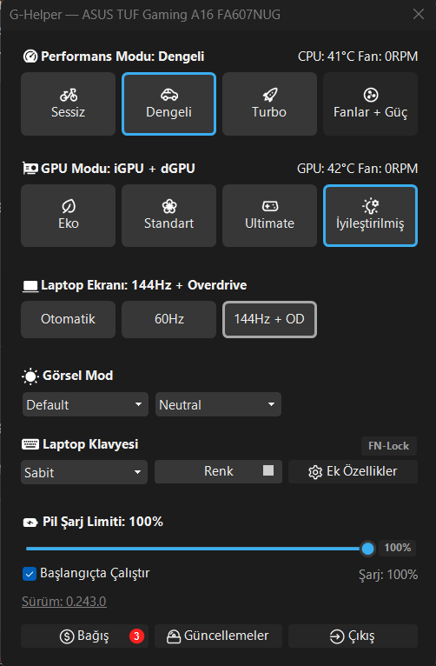436x666 pixels.
Task: Toggle Başlangıçta Çalıştır checkbox
Action: pyautogui.click(x=30, y=574)
